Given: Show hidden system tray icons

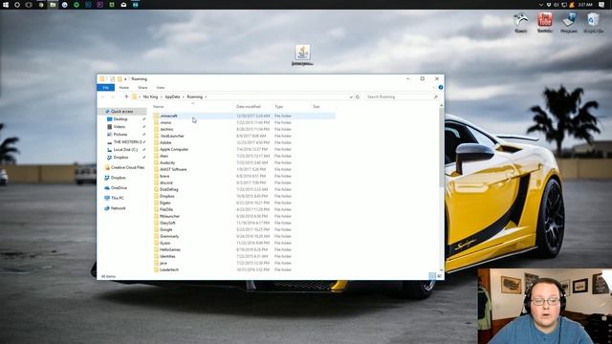Looking at the screenshot, I should pos(541,5).
